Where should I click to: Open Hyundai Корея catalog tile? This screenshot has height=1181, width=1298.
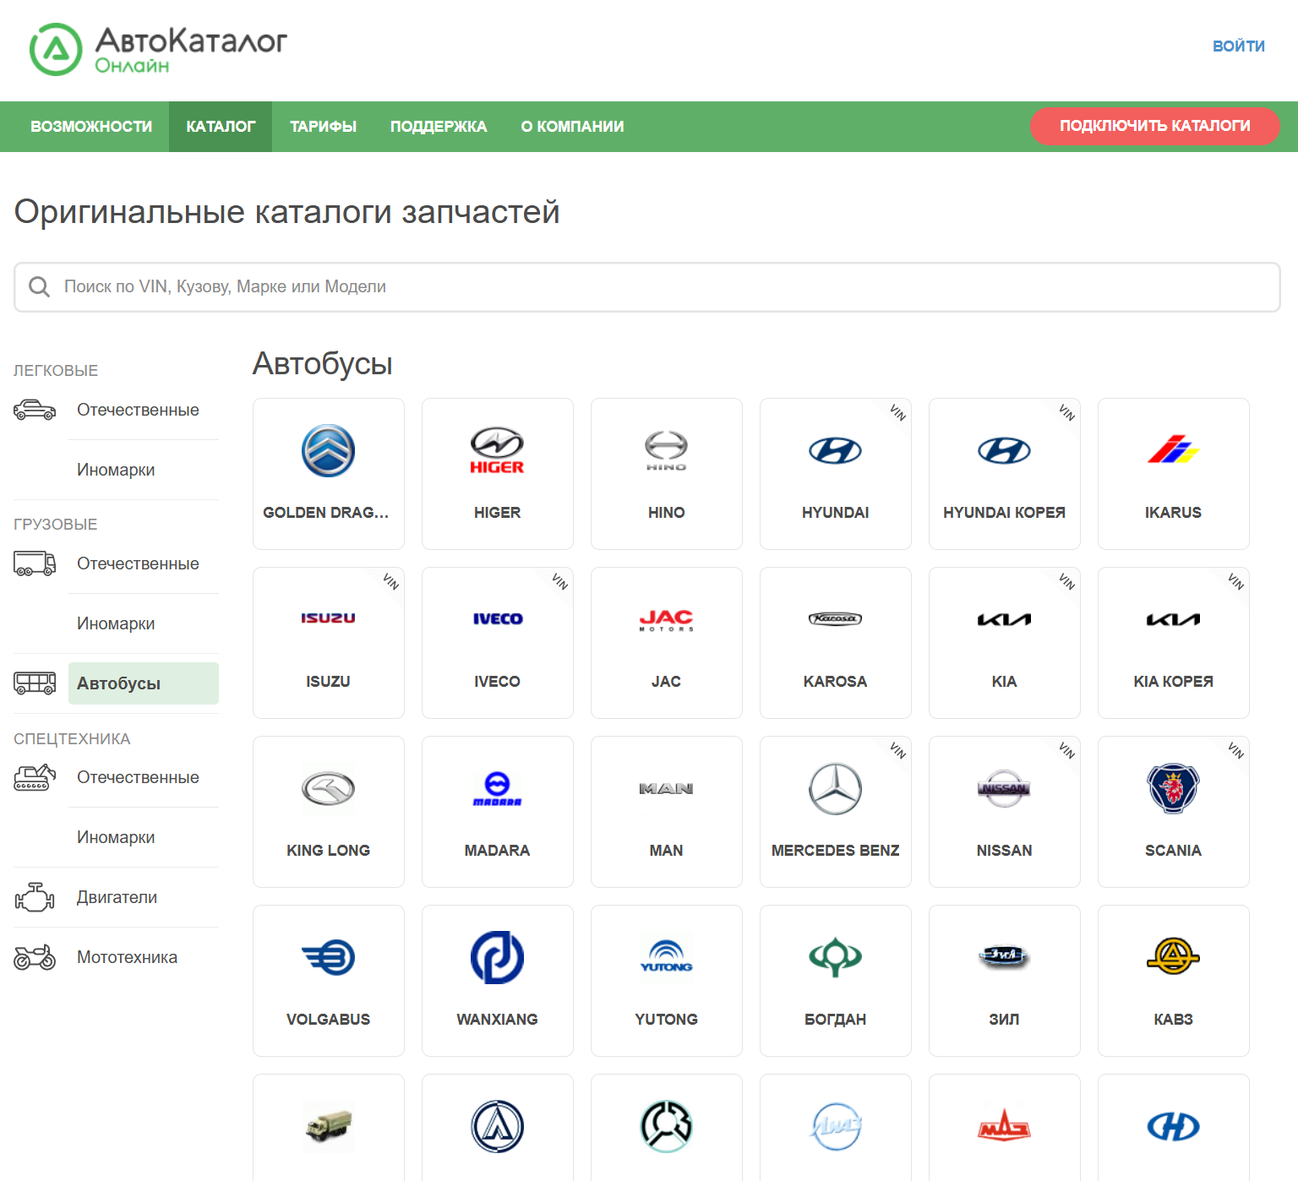pyautogui.click(x=1005, y=474)
